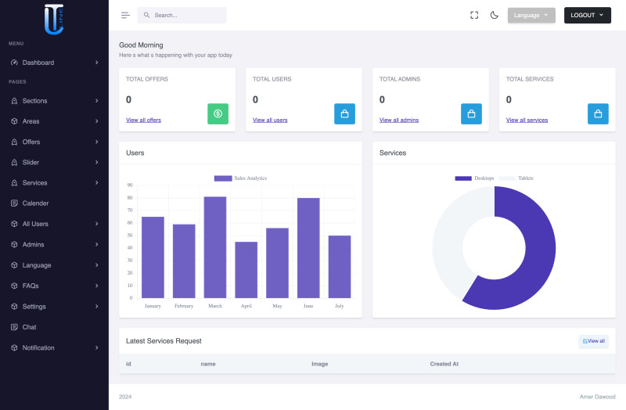Image resolution: width=626 pixels, height=410 pixels.
Task: Toggle Sales Analytics legend in Users chart
Action: tap(240, 178)
